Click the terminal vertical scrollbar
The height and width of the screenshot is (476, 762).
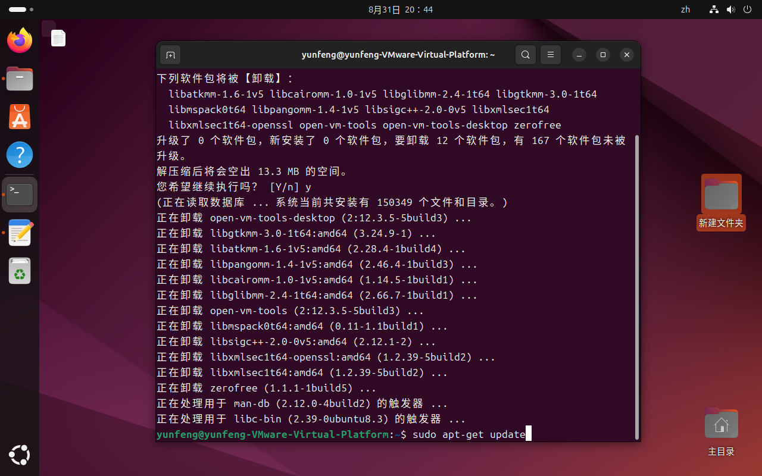click(637, 287)
